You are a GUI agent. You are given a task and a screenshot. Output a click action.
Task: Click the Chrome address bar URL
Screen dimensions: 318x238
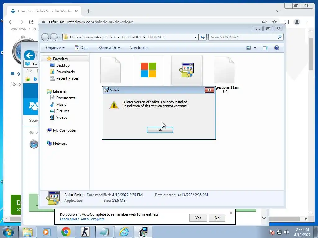click(91, 22)
